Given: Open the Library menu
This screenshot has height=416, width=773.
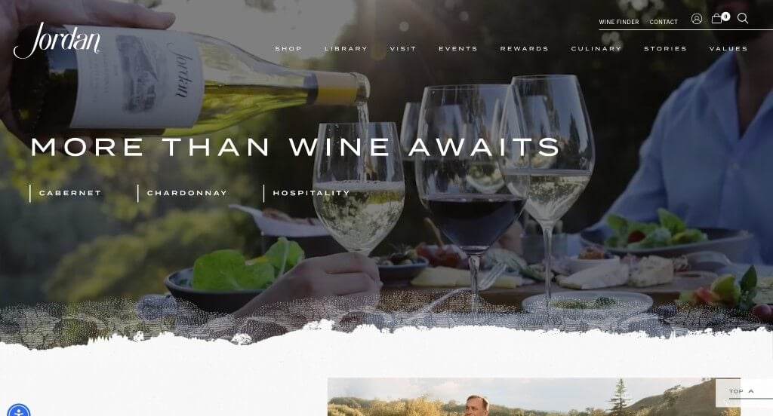Looking at the screenshot, I should pos(346,49).
